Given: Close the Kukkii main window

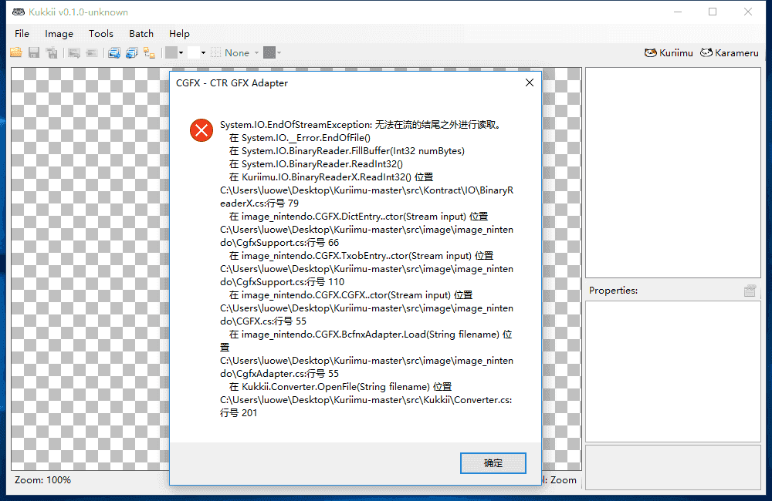Looking at the screenshot, I should [x=748, y=12].
